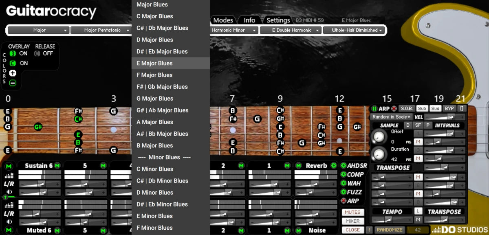This screenshot has height=235, width=489.
Task: Toggle the RELEASE OFF switch
Action: click(37, 53)
